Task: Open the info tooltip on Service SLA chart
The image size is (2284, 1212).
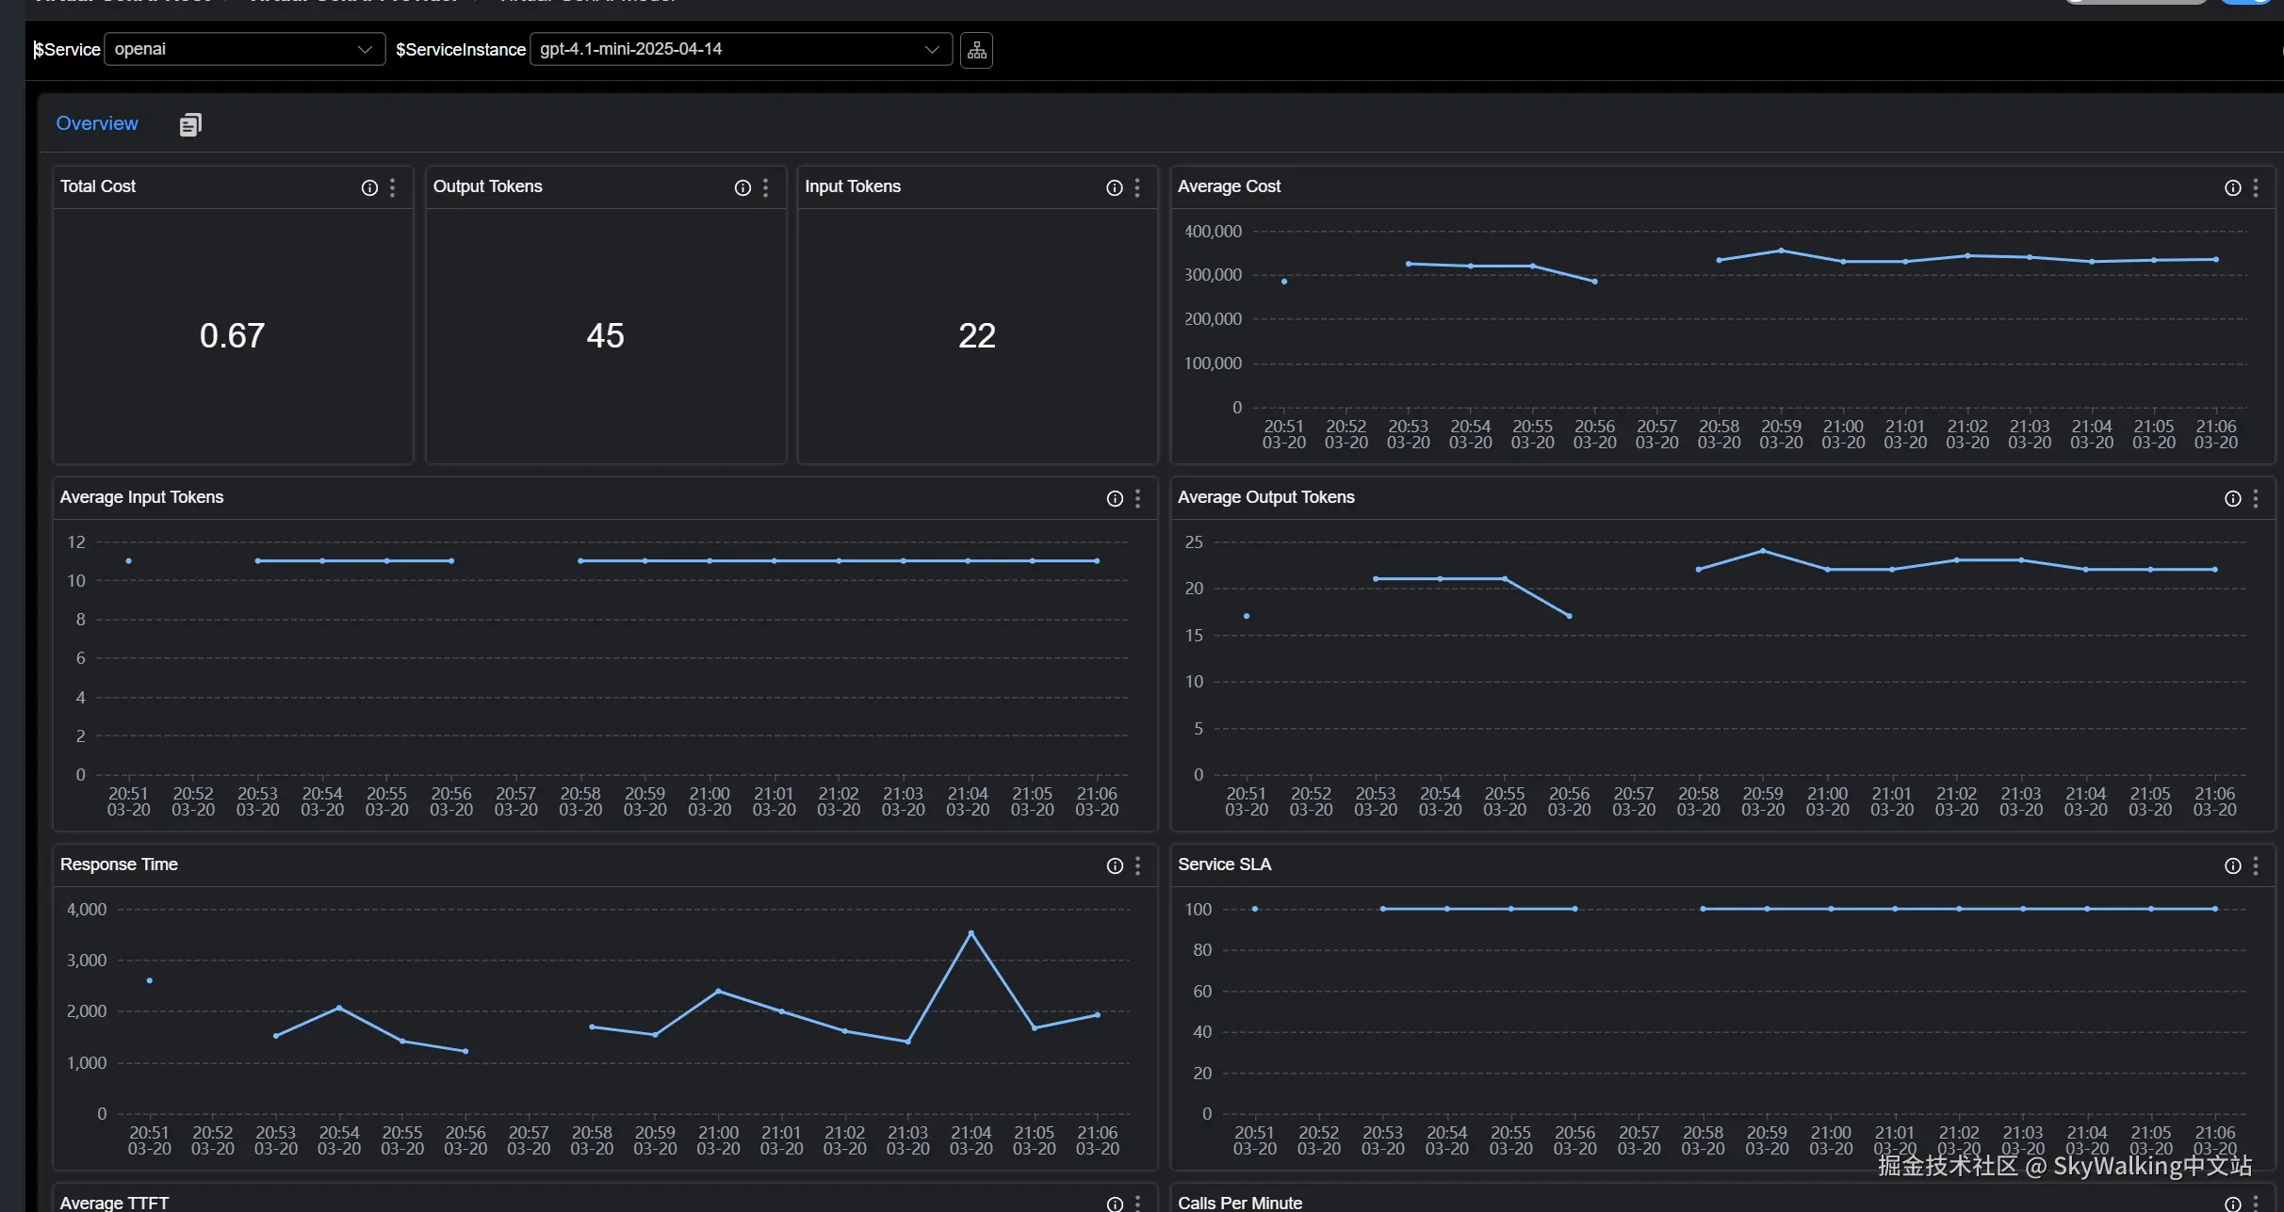Action: 2232,865
